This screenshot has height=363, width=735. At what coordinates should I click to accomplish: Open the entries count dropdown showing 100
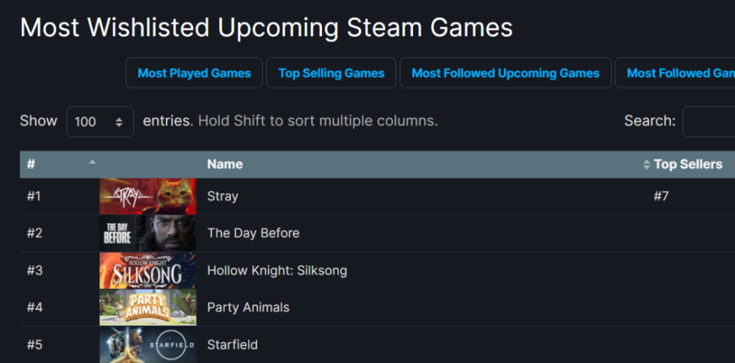[x=100, y=122]
